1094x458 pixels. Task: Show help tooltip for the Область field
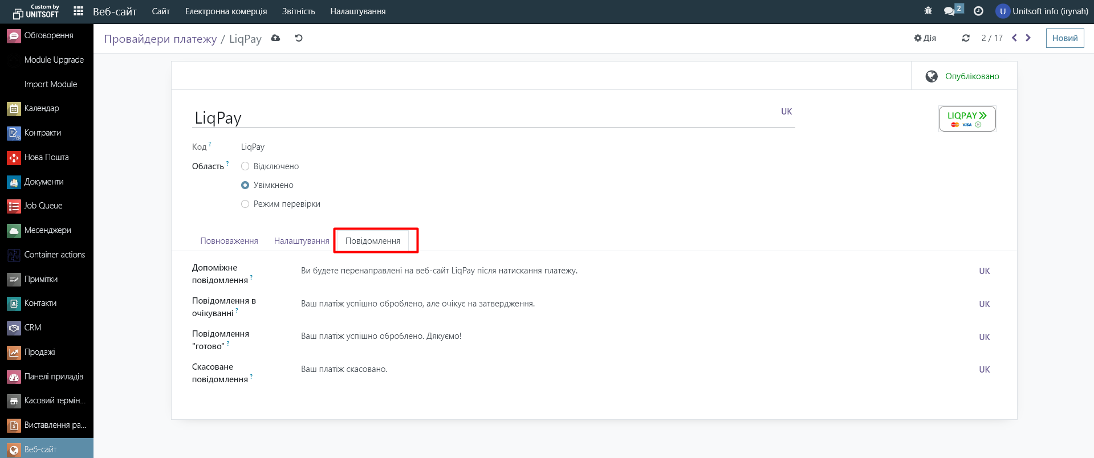click(227, 163)
